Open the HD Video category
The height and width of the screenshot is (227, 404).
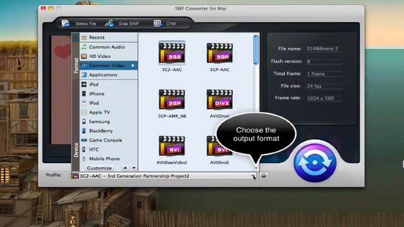pos(109,56)
